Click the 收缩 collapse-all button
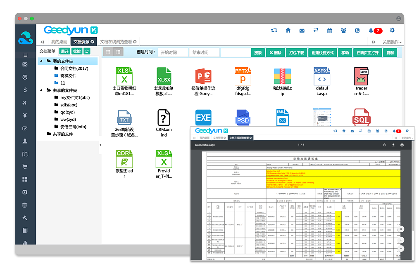The height and width of the screenshot is (264, 419). click(x=77, y=51)
